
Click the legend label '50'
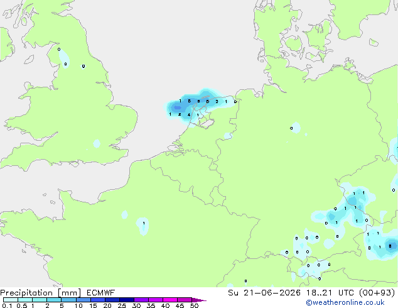tap(195, 305)
